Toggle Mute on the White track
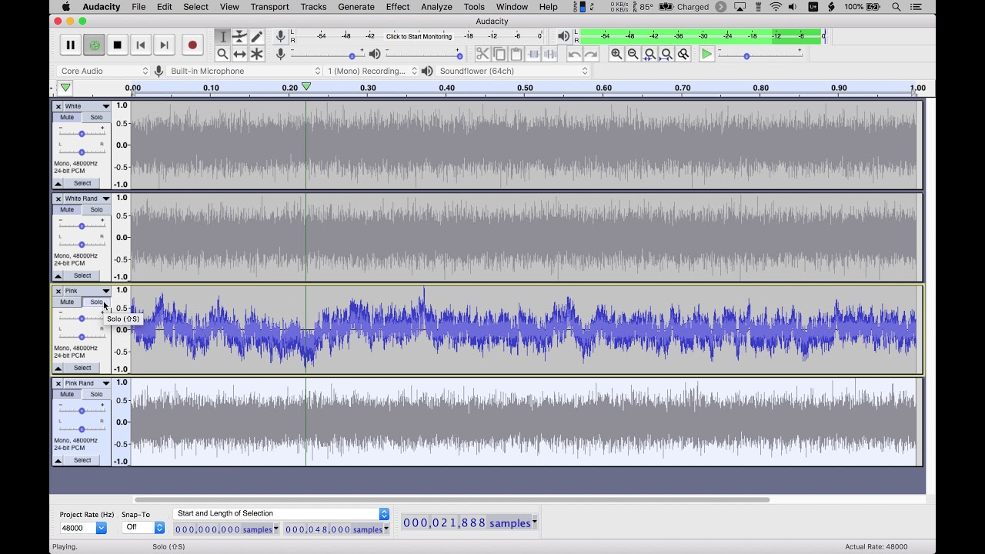Image resolution: width=985 pixels, height=554 pixels. pyautogui.click(x=67, y=118)
